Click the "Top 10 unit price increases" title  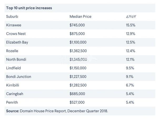29,8
